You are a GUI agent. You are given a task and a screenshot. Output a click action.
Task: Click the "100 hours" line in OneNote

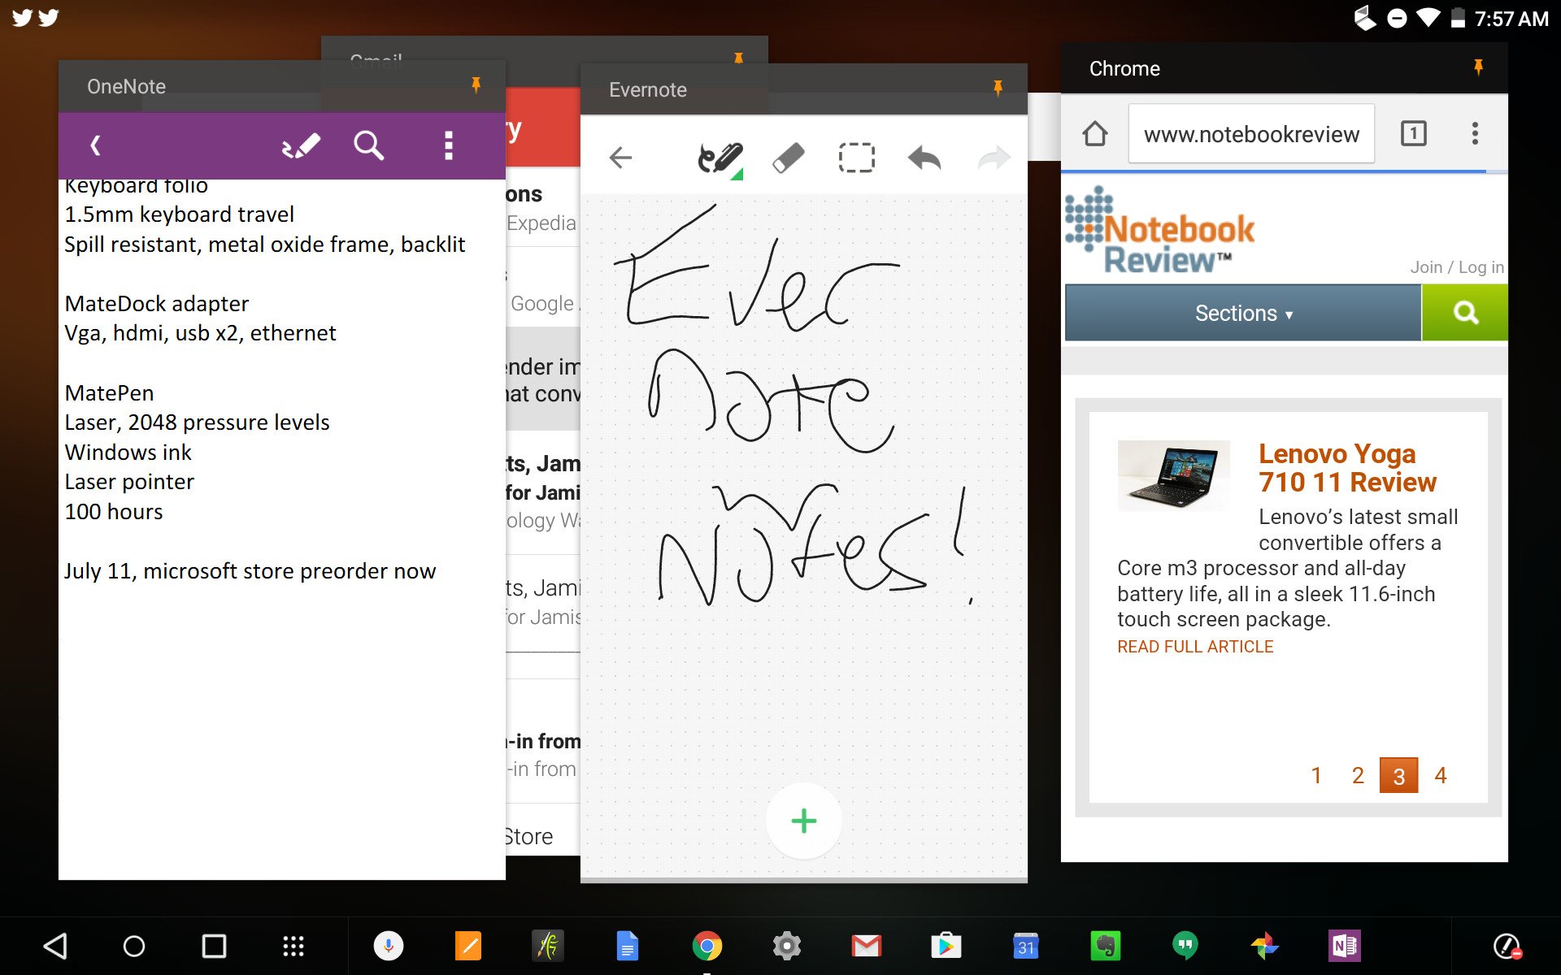[x=114, y=512]
